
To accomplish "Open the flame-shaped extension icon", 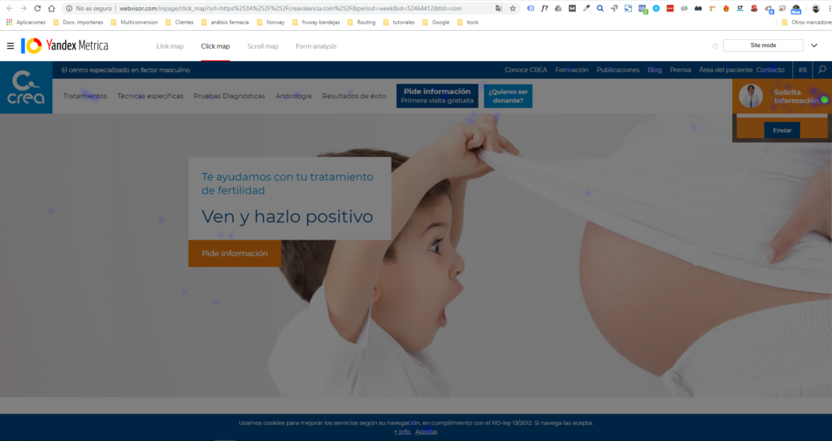I will click(x=726, y=8).
